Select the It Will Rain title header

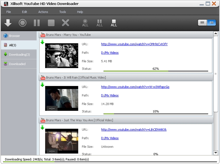(126, 77)
